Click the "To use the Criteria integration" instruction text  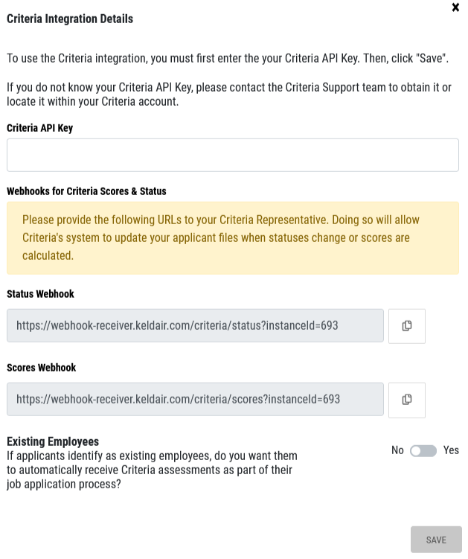(228, 58)
